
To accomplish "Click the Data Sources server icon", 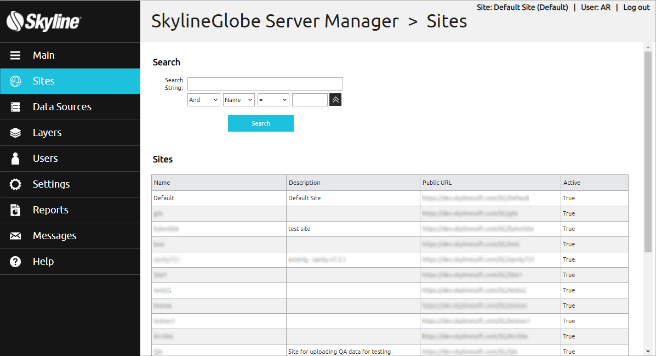I will pos(15,107).
